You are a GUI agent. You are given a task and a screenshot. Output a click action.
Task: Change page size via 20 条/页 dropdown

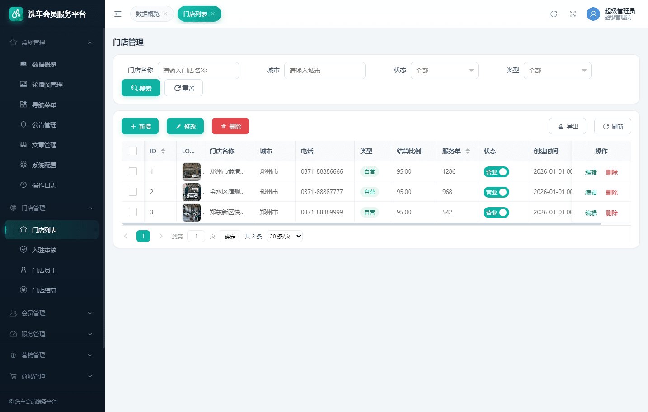click(285, 236)
